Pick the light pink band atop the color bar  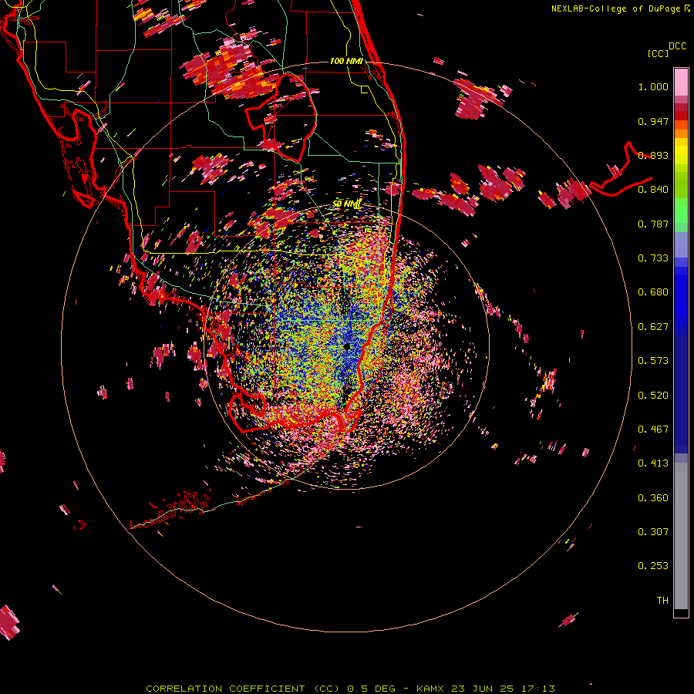681,83
